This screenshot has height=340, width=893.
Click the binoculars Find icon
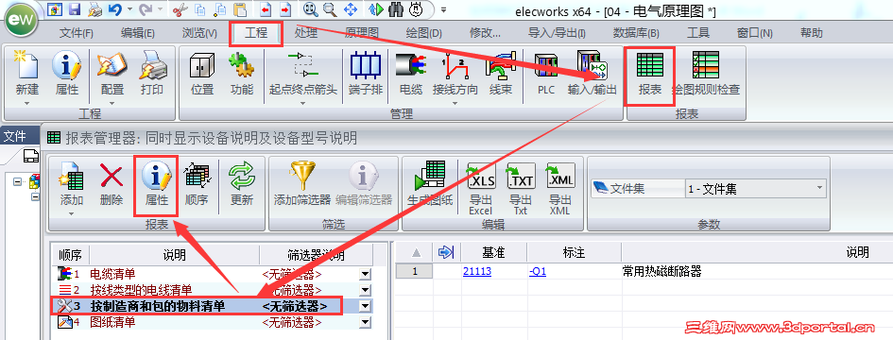pyautogui.click(x=396, y=9)
